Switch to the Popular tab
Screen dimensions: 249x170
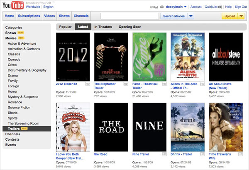[66, 27]
